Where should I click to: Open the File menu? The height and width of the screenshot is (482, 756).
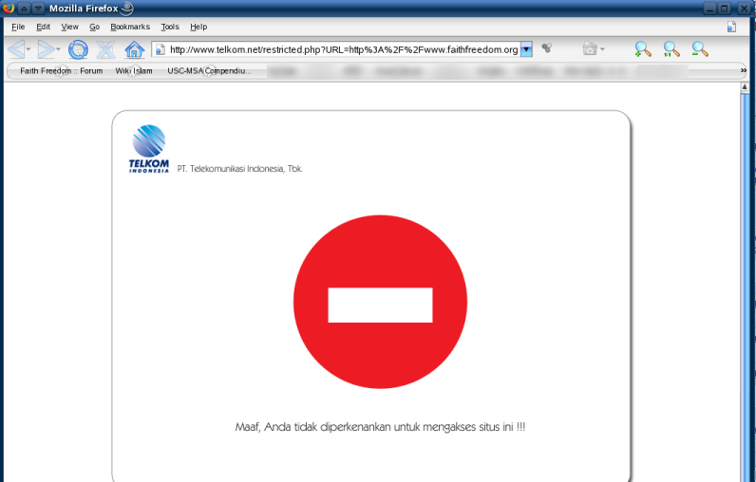[x=18, y=27]
